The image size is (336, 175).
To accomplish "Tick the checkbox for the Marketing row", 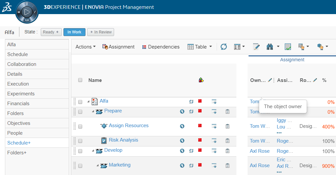I will pos(80,165).
